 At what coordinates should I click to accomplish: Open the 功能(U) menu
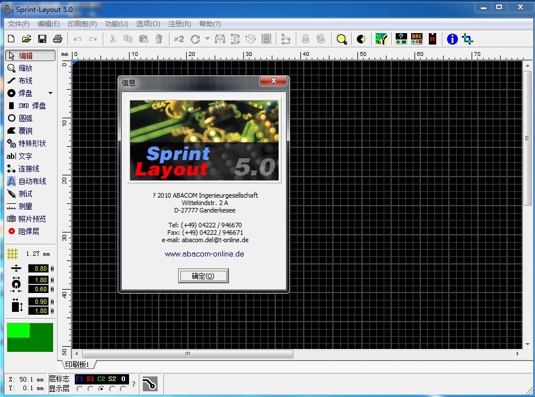116,24
